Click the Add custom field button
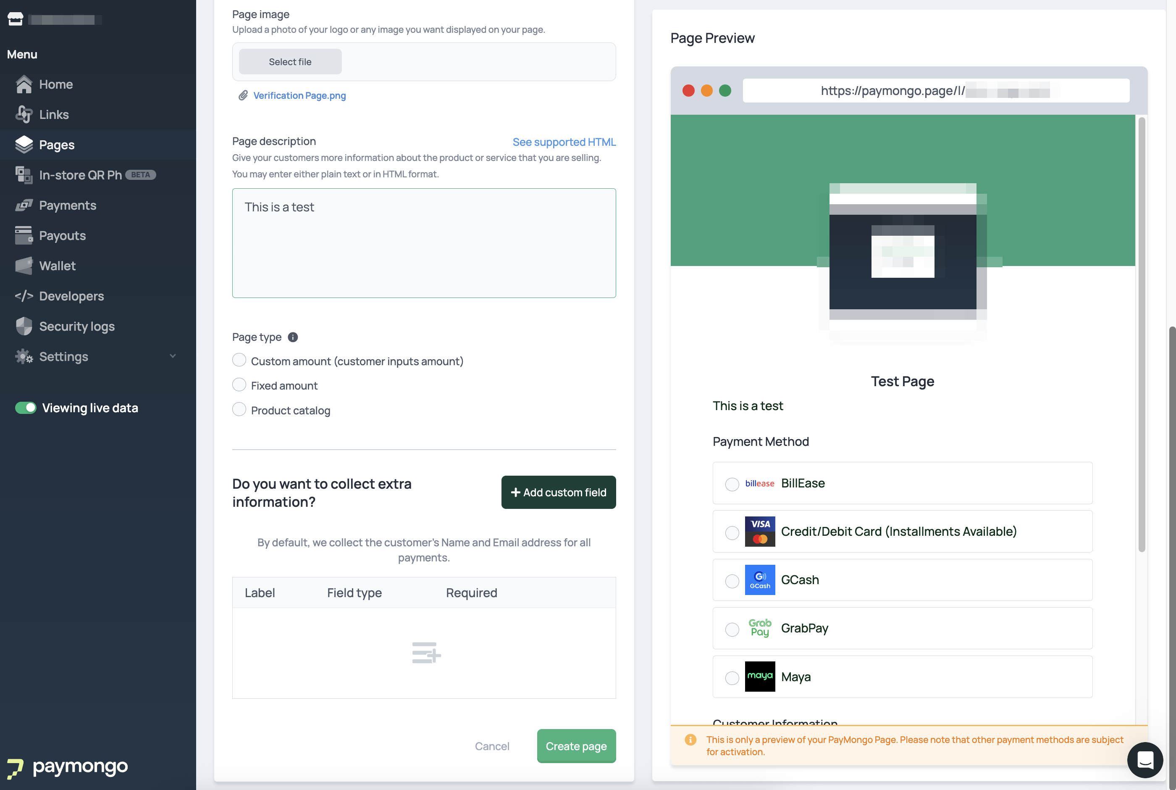This screenshot has width=1176, height=790. (x=558, y=492)
